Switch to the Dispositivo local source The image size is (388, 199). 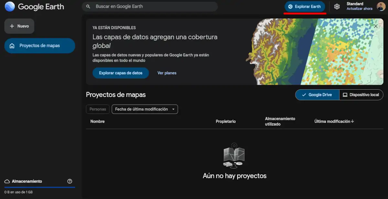pos(361,95)
